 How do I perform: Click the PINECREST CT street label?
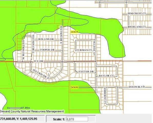point(137,14)
